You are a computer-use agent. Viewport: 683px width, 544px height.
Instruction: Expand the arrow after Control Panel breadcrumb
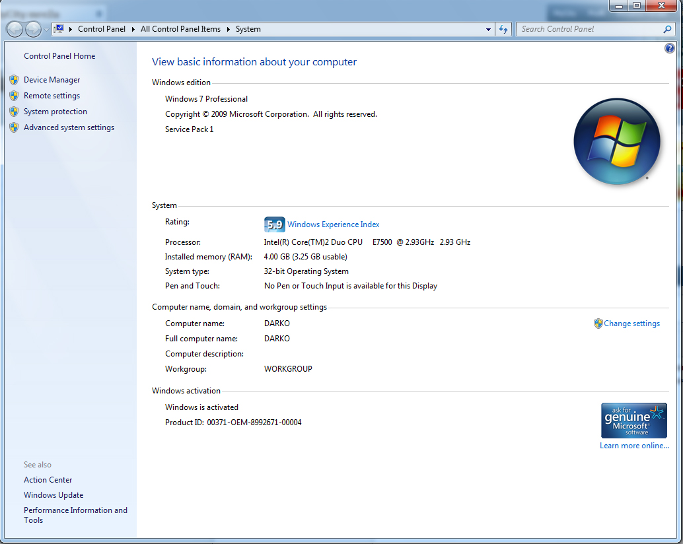133,29
